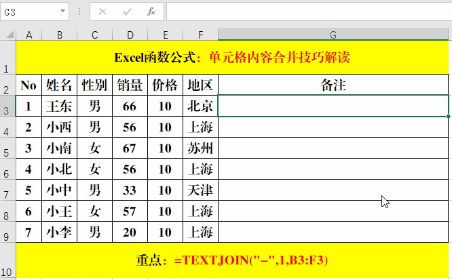Click the '备注' header cell

(333, 85)
